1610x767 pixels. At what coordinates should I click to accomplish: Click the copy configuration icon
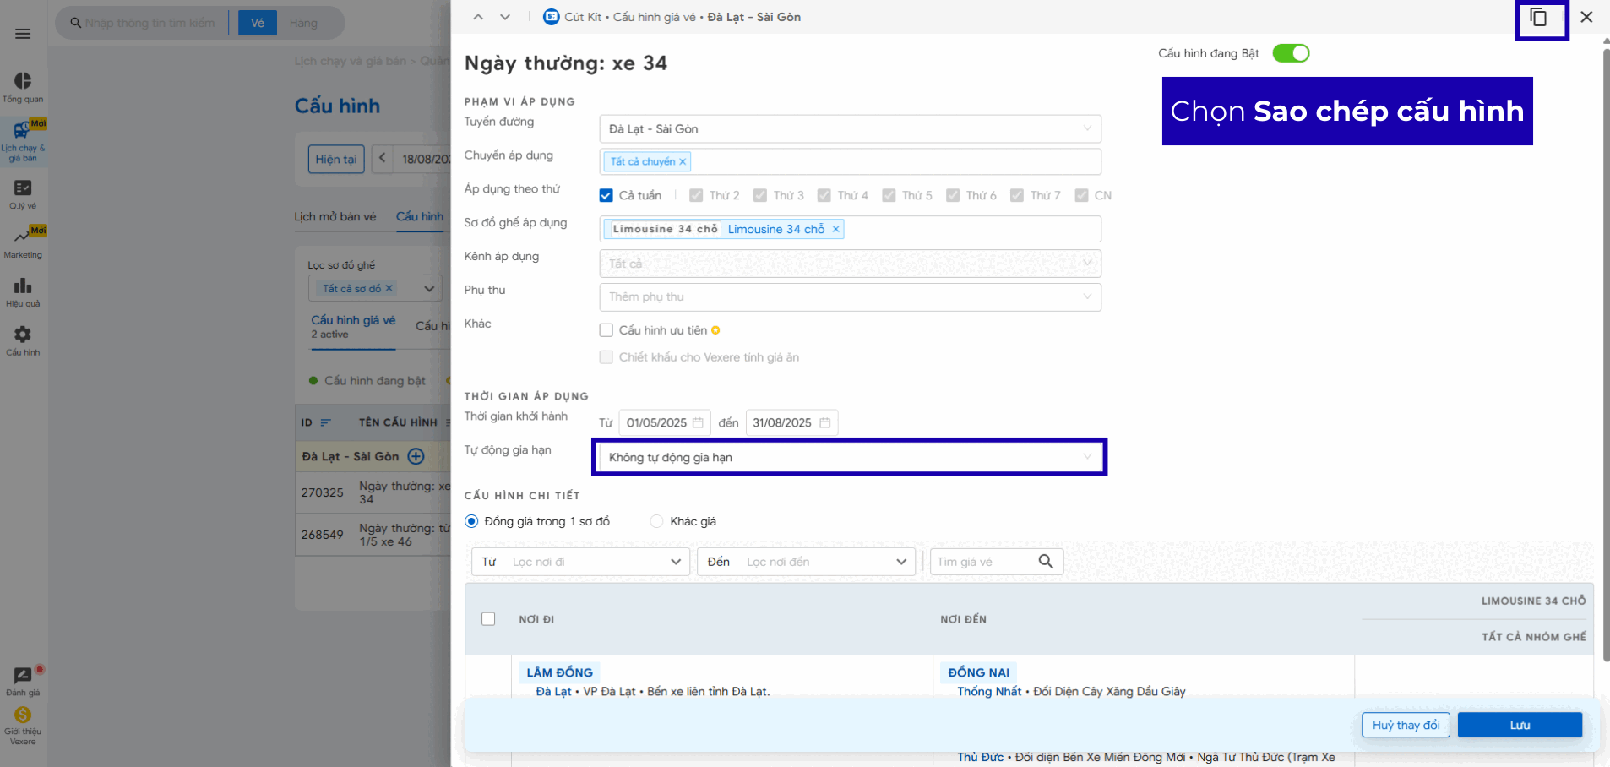[1539, 18]
